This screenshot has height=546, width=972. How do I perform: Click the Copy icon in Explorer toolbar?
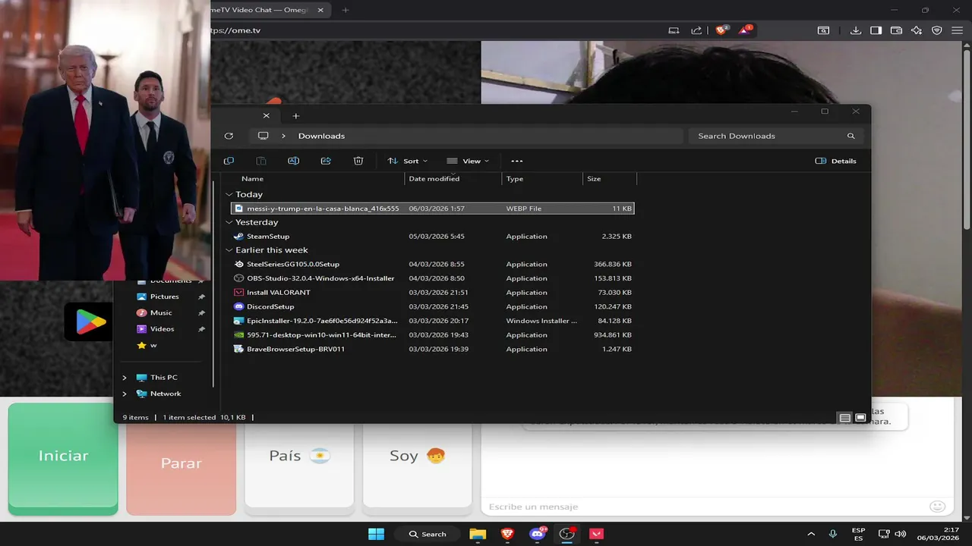229,161
